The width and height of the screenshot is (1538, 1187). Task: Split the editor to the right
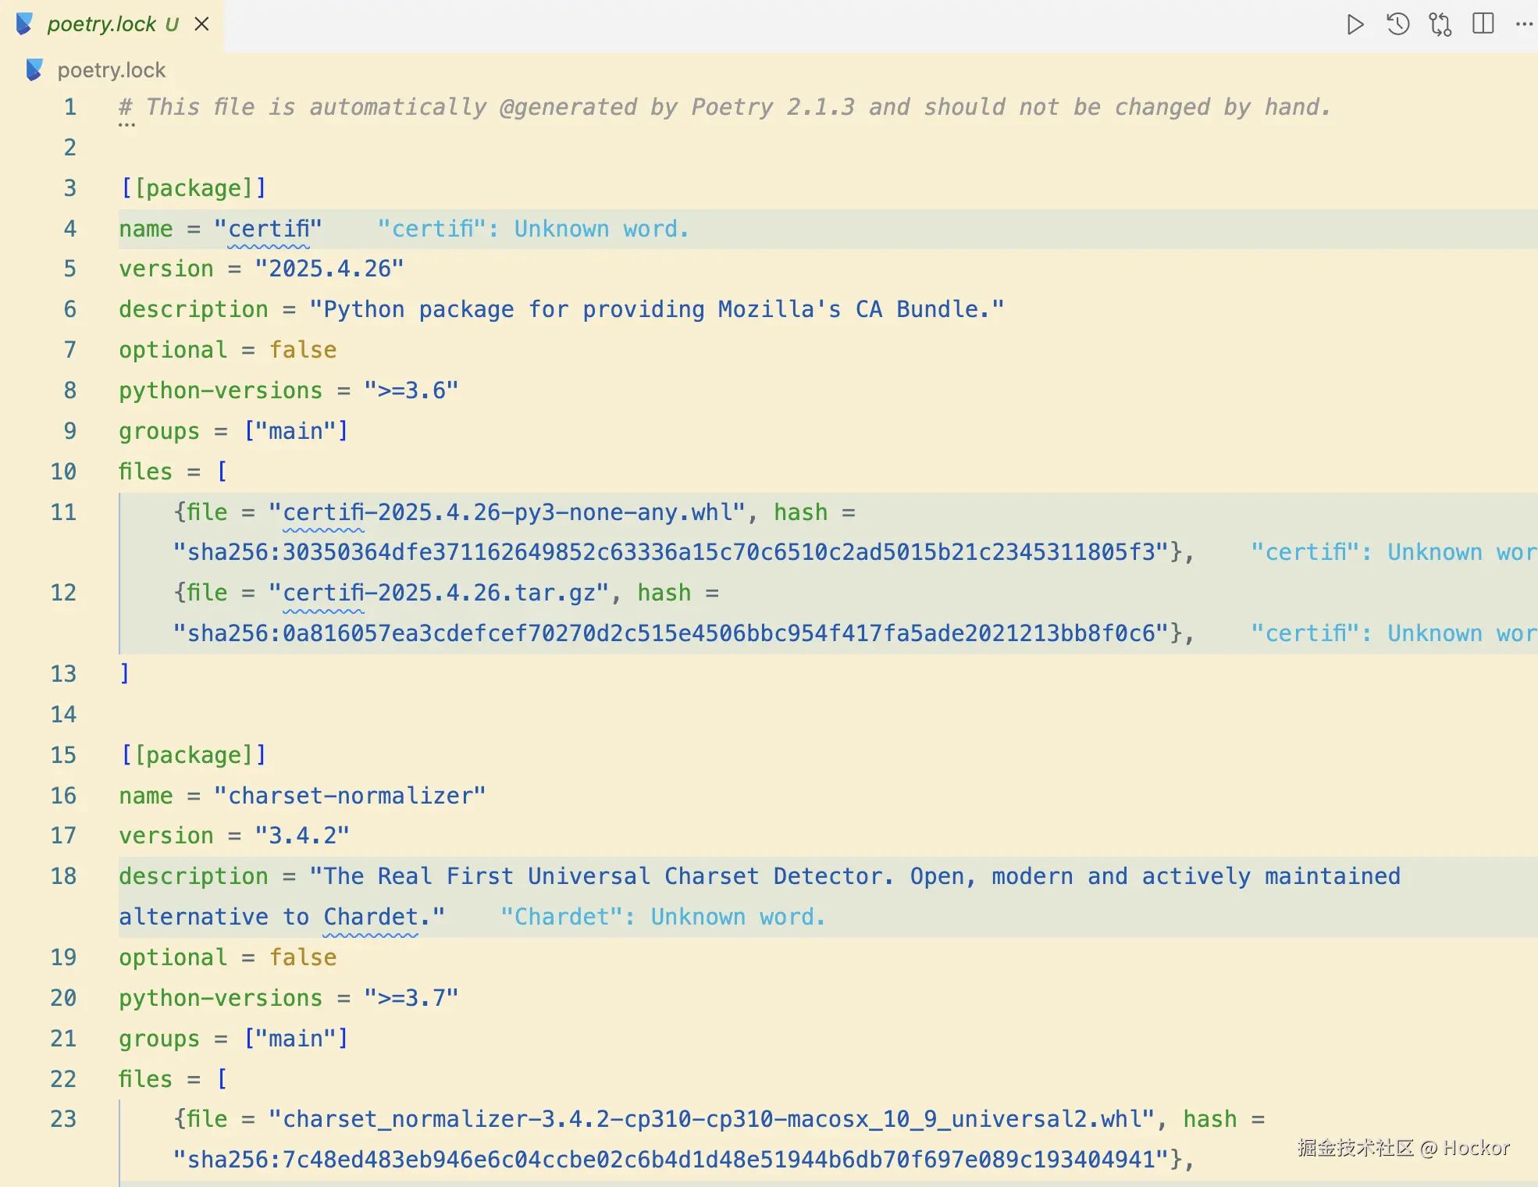[x=1483, y=24]
